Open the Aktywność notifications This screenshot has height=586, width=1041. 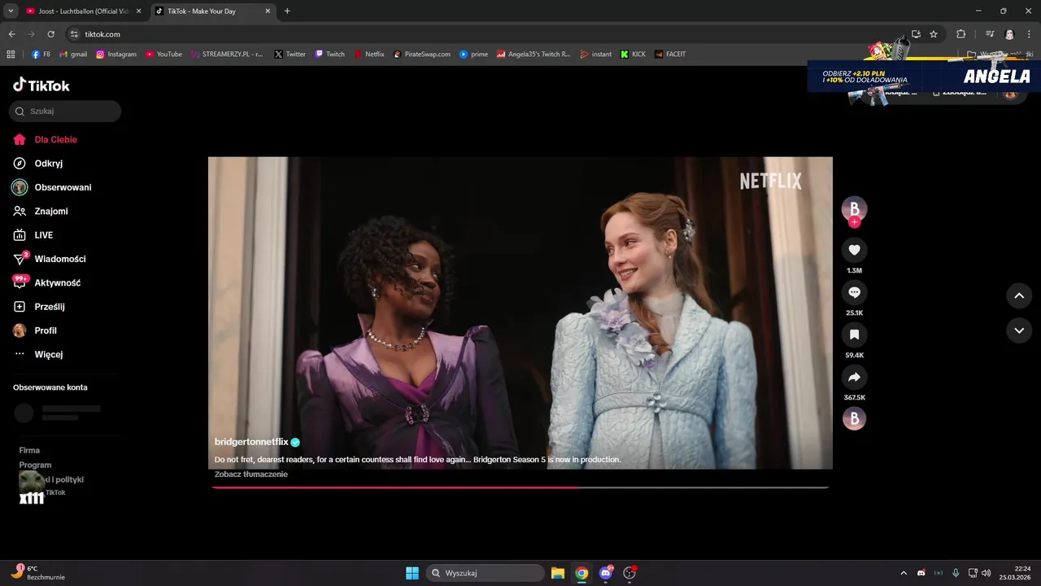[x=47, y=282]
